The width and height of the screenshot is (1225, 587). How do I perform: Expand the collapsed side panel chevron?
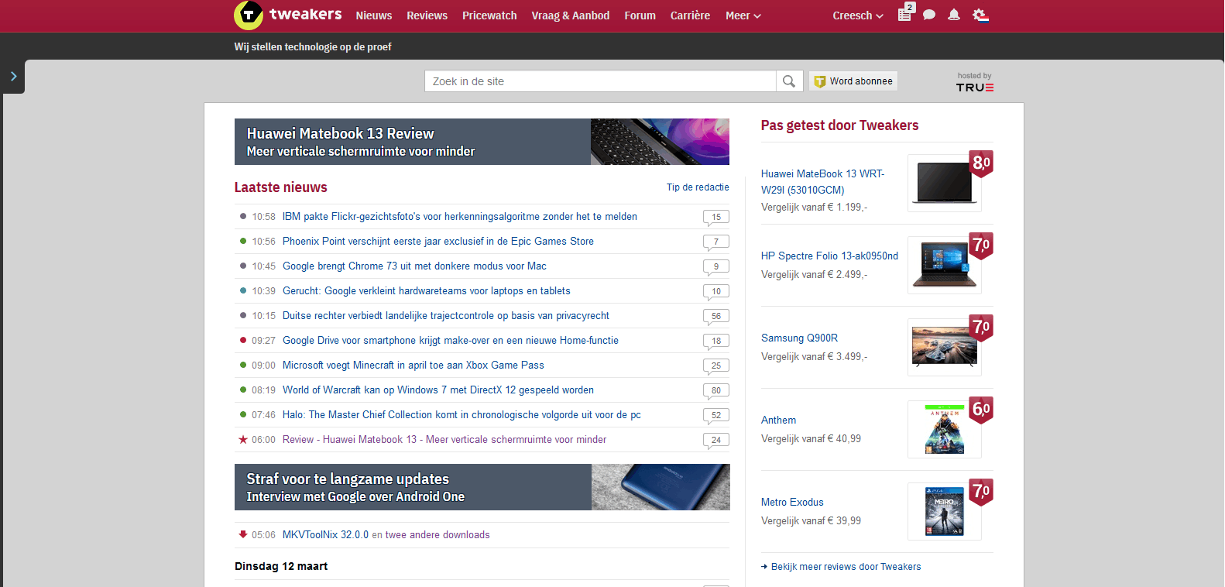point(13,77)
